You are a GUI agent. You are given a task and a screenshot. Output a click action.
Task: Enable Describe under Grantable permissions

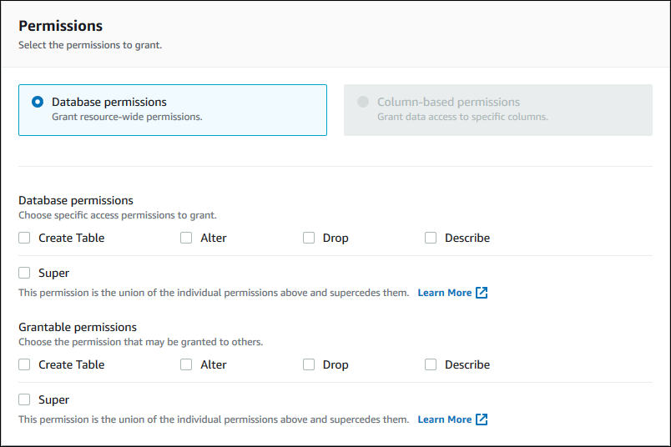431,364
